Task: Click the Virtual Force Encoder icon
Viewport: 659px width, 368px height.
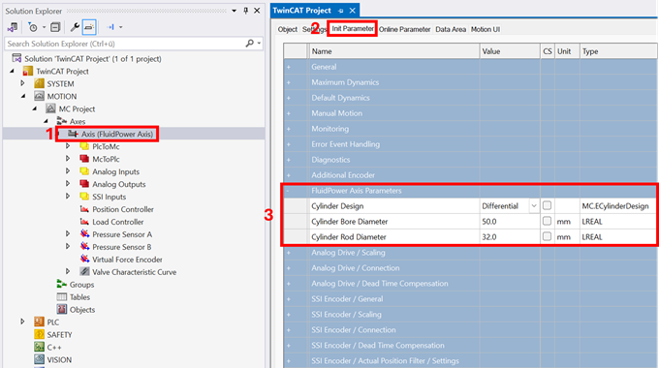Action: [x=84, y=260]
